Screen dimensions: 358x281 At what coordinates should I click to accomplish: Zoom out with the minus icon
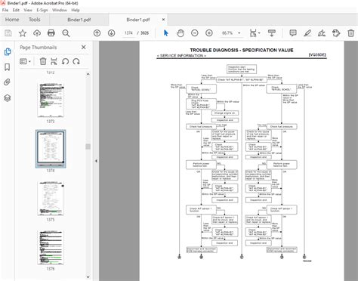pyautogui.click(x=195, y=33)
